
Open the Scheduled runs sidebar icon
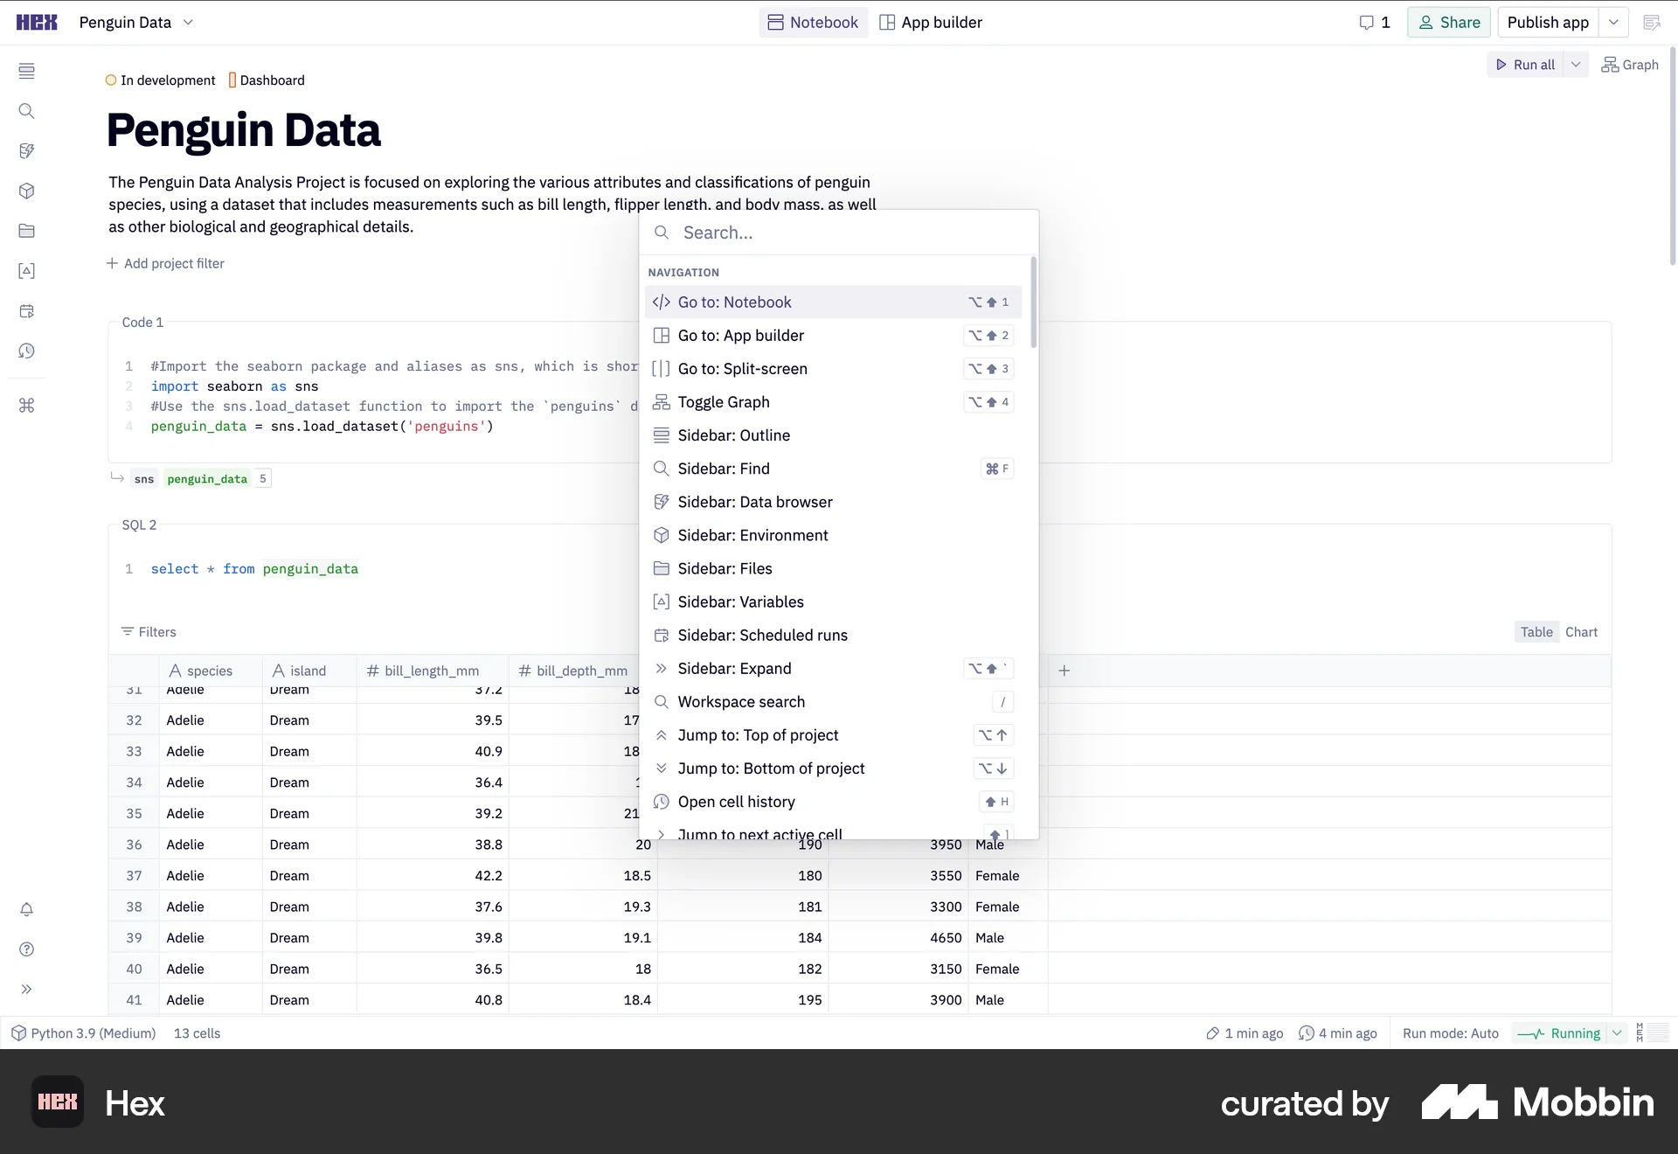click(x=27, y=311)
